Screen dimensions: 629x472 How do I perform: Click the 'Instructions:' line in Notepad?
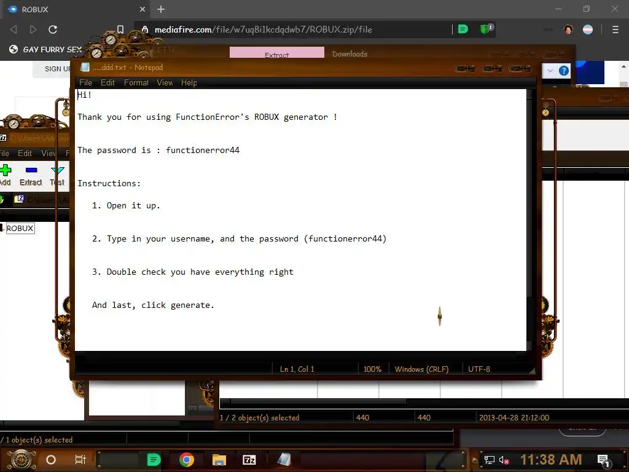(x=109, y=183)
